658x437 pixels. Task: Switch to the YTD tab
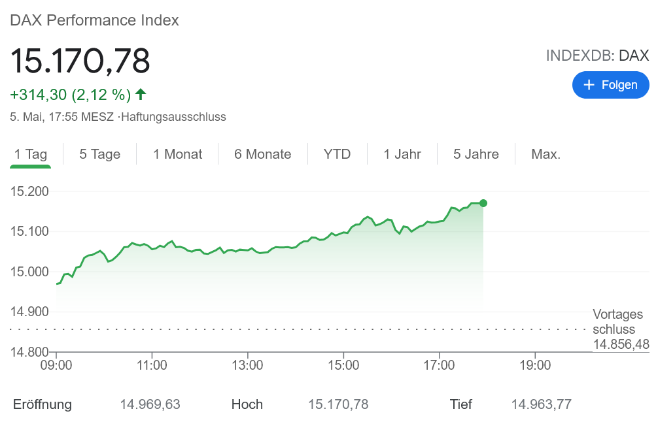(x=338, y=154)
